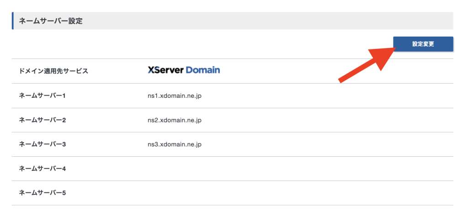Click the black XServer word in the logo
The height and width of the screenshot is (218, 468).
165,70
